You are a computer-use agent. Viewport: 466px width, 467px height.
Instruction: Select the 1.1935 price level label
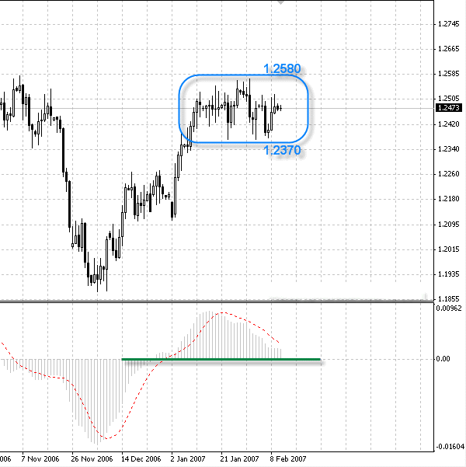pos(449,274)
